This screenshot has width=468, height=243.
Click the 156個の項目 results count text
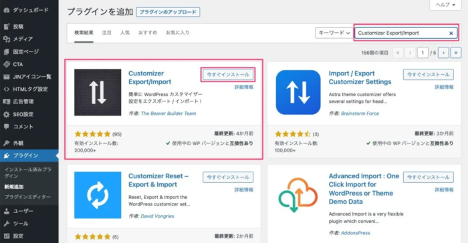(374, 53)
